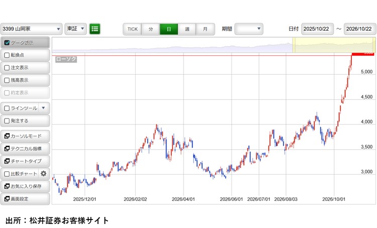The height and width of the screenshot is (228, 377).
Task: Open the 3399 山岡家 stock dropdown
Action: 31,29
